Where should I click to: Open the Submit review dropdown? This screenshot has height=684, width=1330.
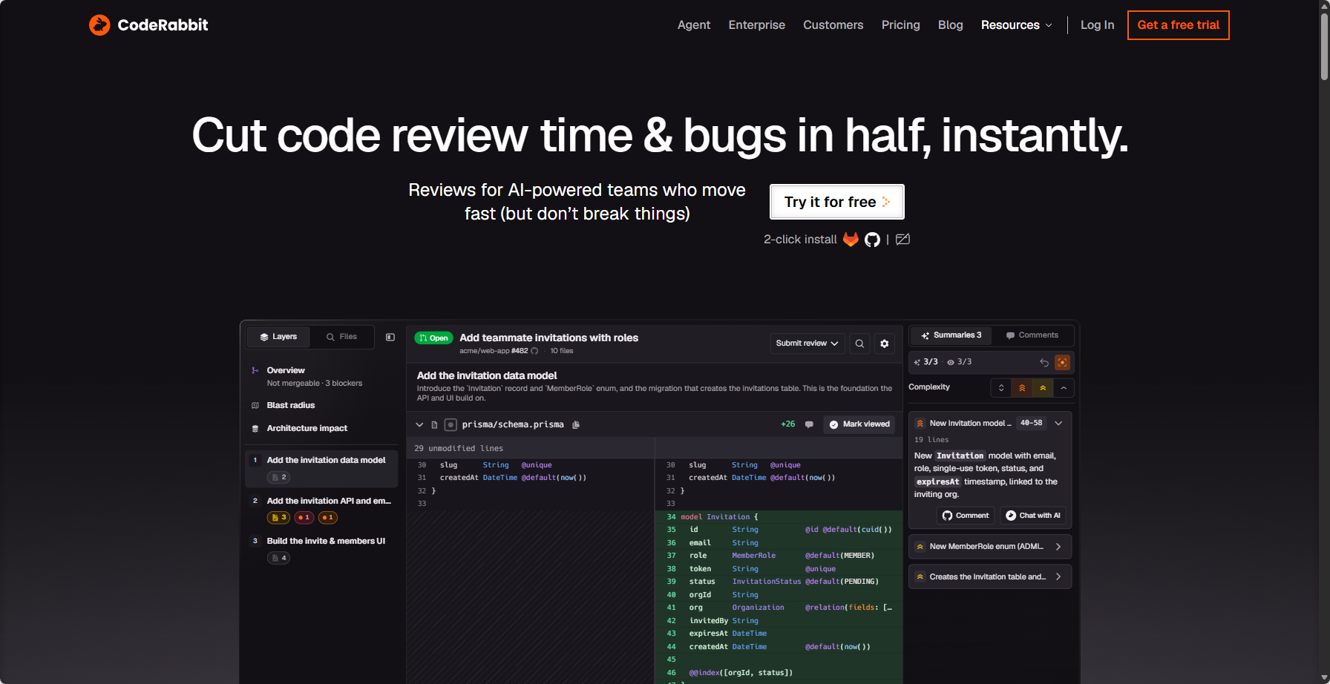tap(807, 343)
